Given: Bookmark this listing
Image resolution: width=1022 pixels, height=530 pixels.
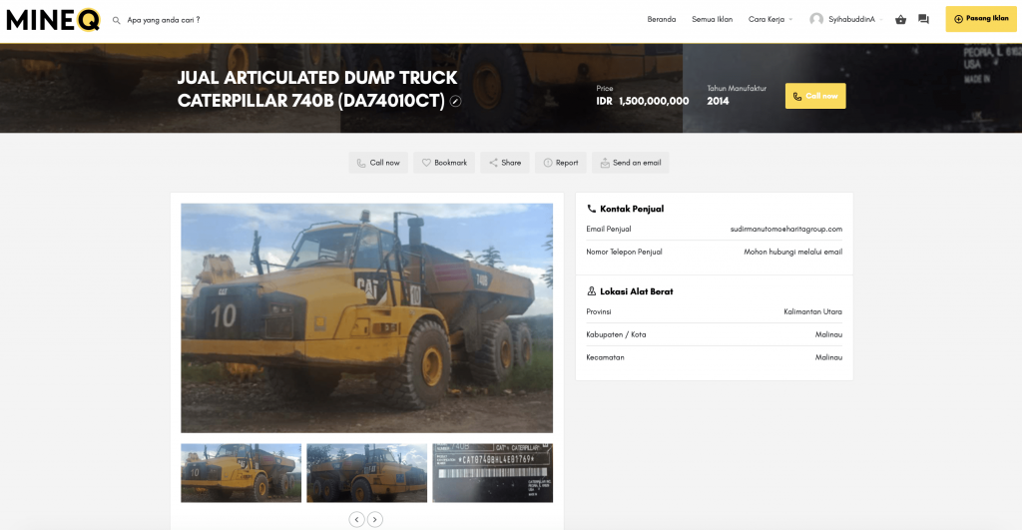Looking at the screenshot, I should (444, 163).
